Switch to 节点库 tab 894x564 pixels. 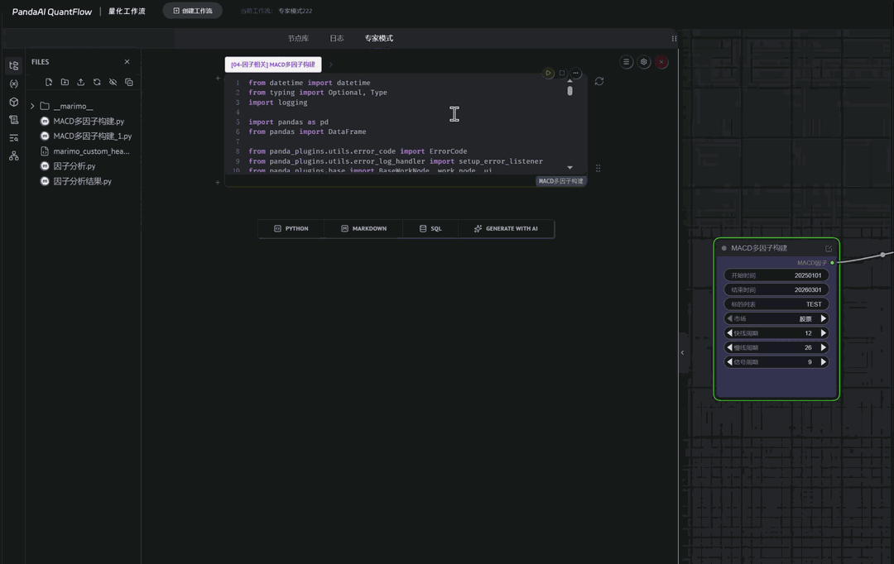[x=298, y=38]
